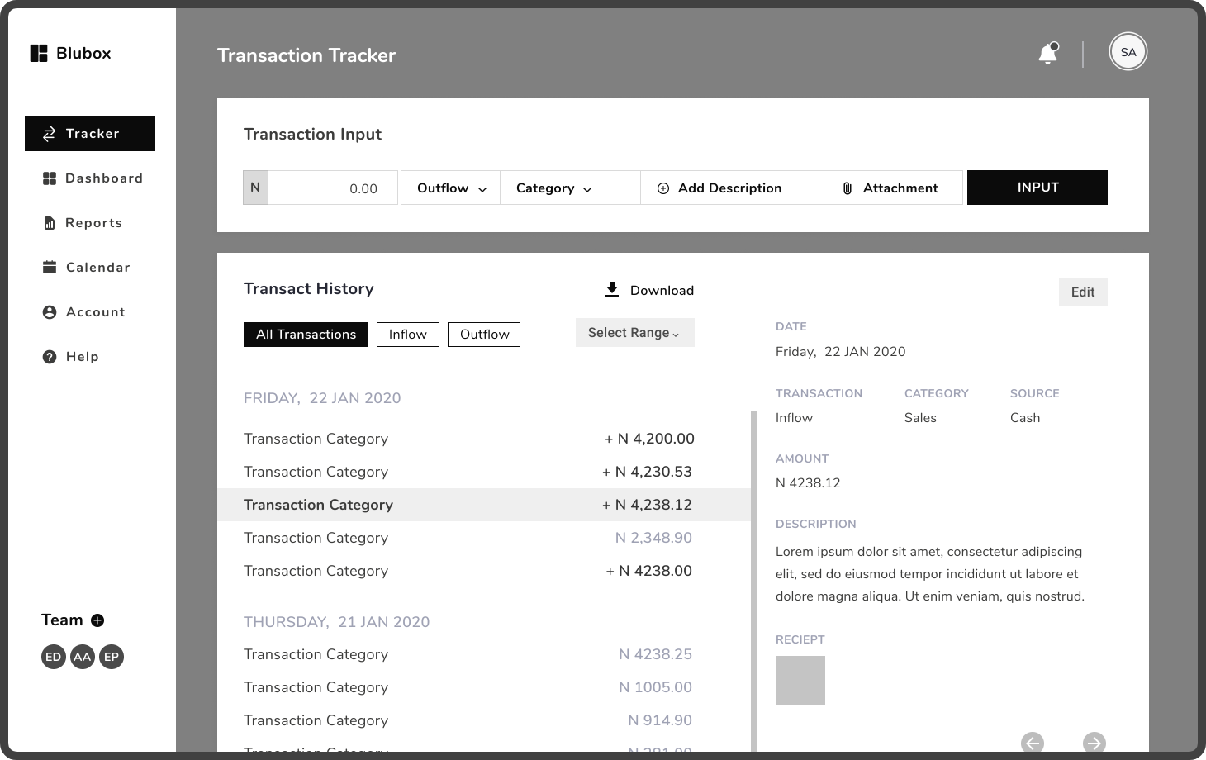The image size is (1206, 760).
Task: Click the notification bell icon
Action: coord(1047,54)
